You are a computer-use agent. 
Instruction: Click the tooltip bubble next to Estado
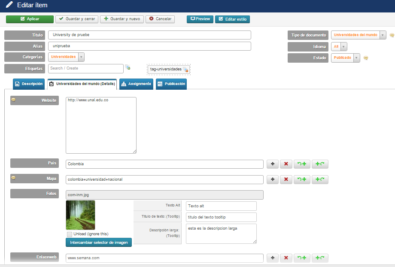[365, 58]
